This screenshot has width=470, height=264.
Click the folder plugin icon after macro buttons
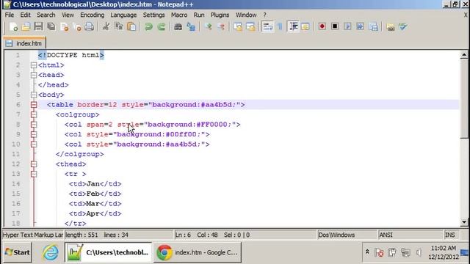tap(390, 26)
